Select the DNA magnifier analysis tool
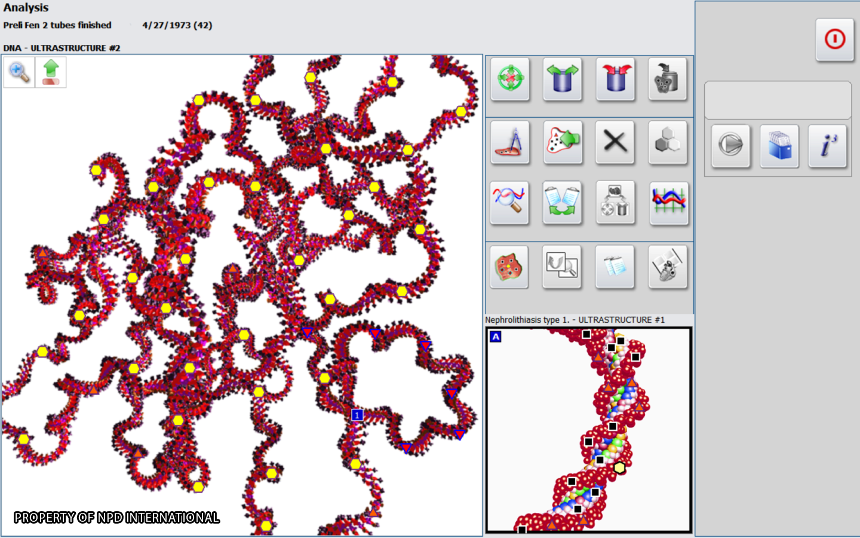Screen dimensions: 860x538 509,203
